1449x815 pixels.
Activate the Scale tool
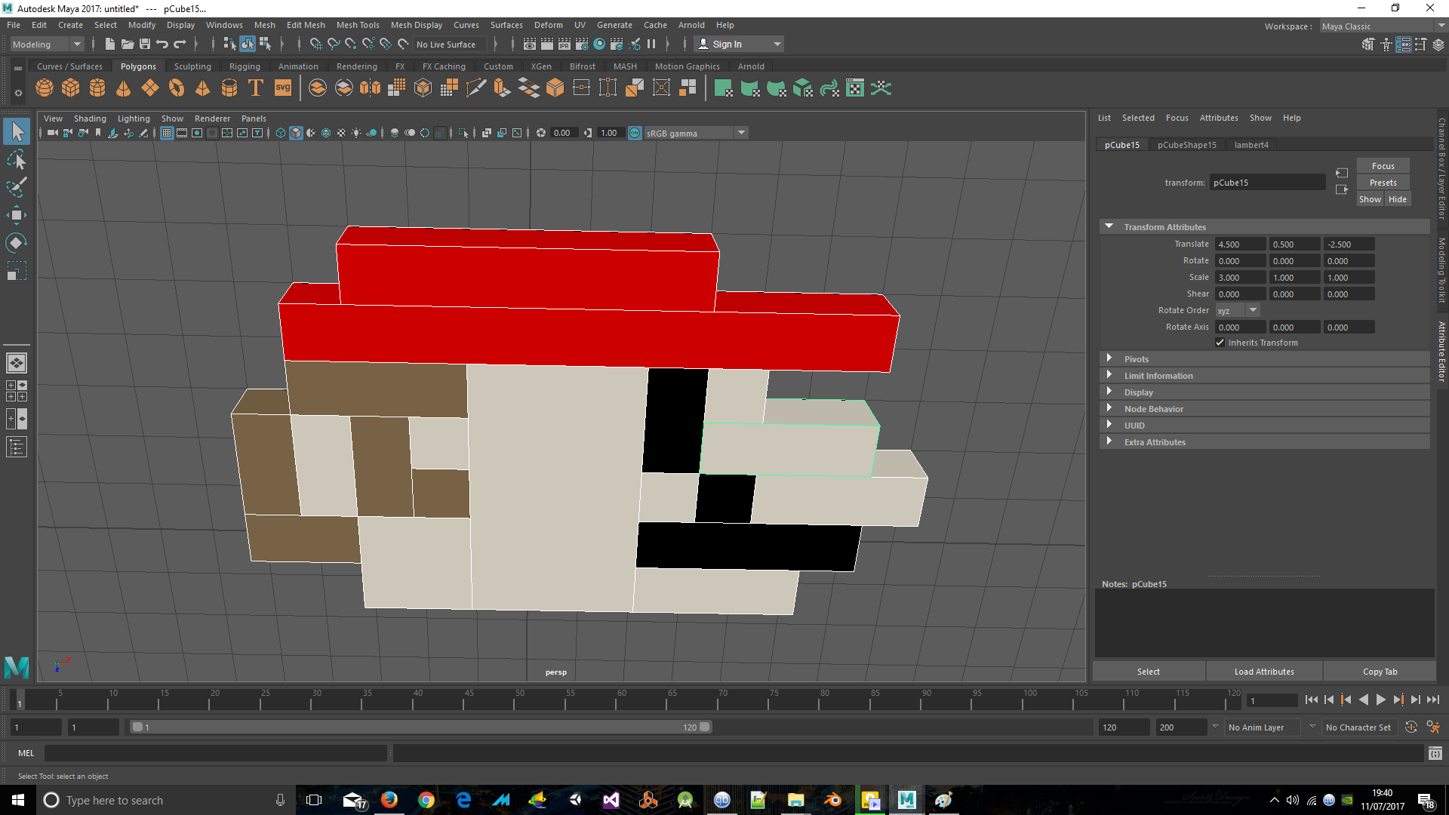click(x=16, y=270)
